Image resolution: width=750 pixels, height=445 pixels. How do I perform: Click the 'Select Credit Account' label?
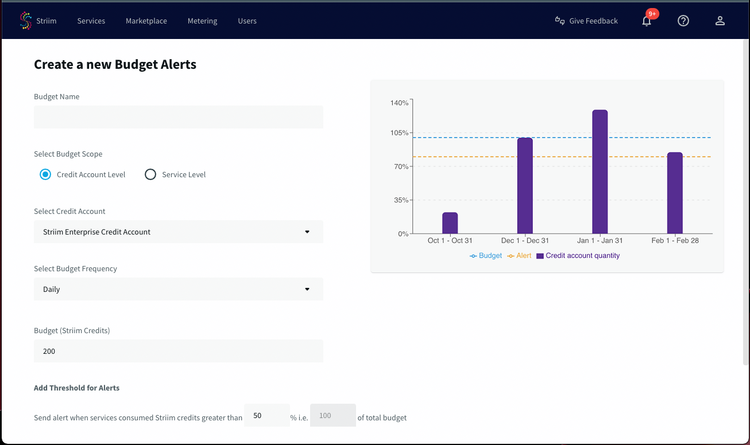(70, 211)
